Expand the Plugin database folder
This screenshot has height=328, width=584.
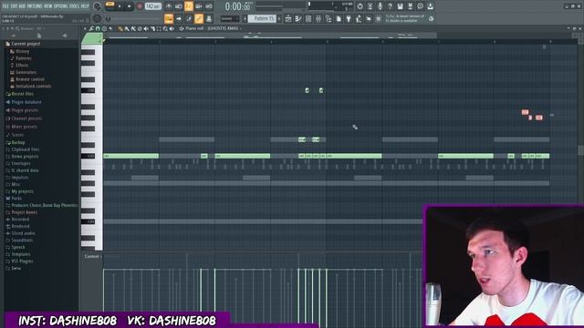pos(23,102)
